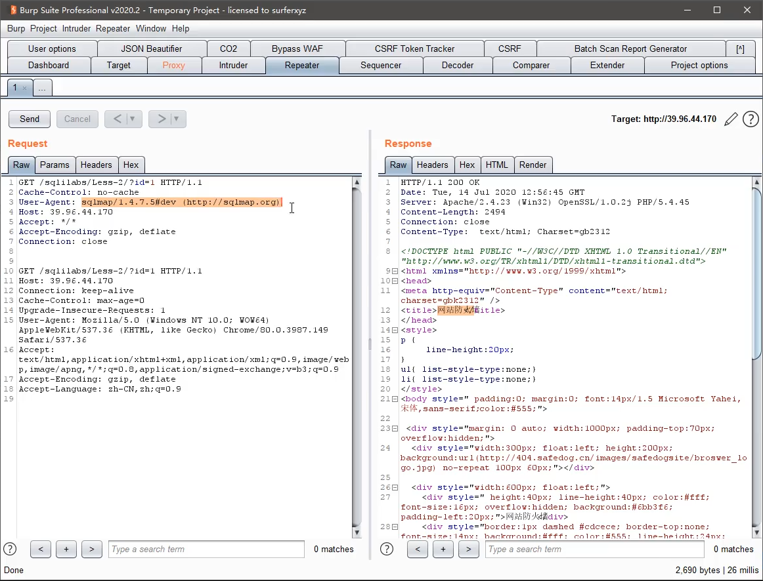
Task: Click the edit target pencil icon
Action: (730, 119)
